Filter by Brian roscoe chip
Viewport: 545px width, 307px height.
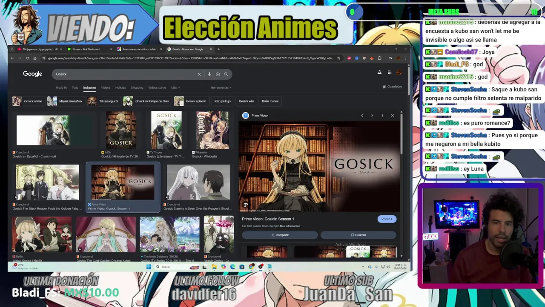point(270,101)
